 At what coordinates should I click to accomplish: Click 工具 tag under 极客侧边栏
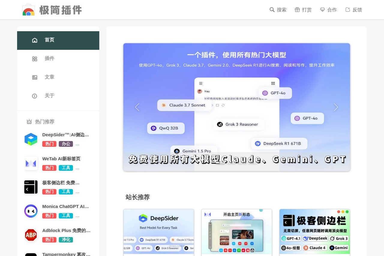66,191
